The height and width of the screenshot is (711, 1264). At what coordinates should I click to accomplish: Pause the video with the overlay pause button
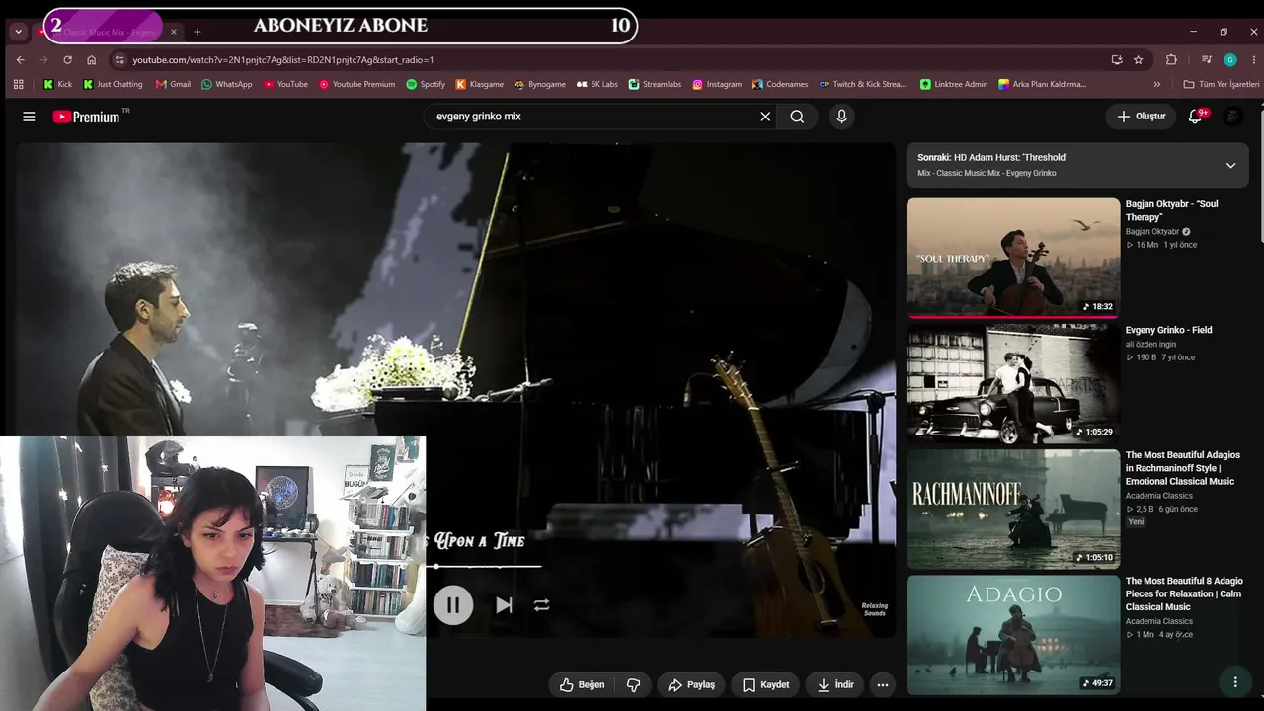tap(453, 605)
